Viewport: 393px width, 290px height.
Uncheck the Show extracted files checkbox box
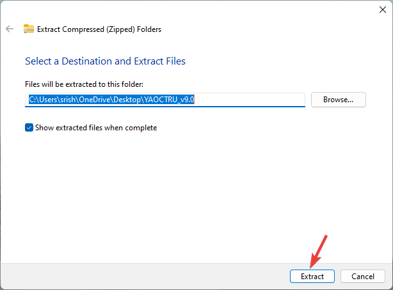click(29, 128)
